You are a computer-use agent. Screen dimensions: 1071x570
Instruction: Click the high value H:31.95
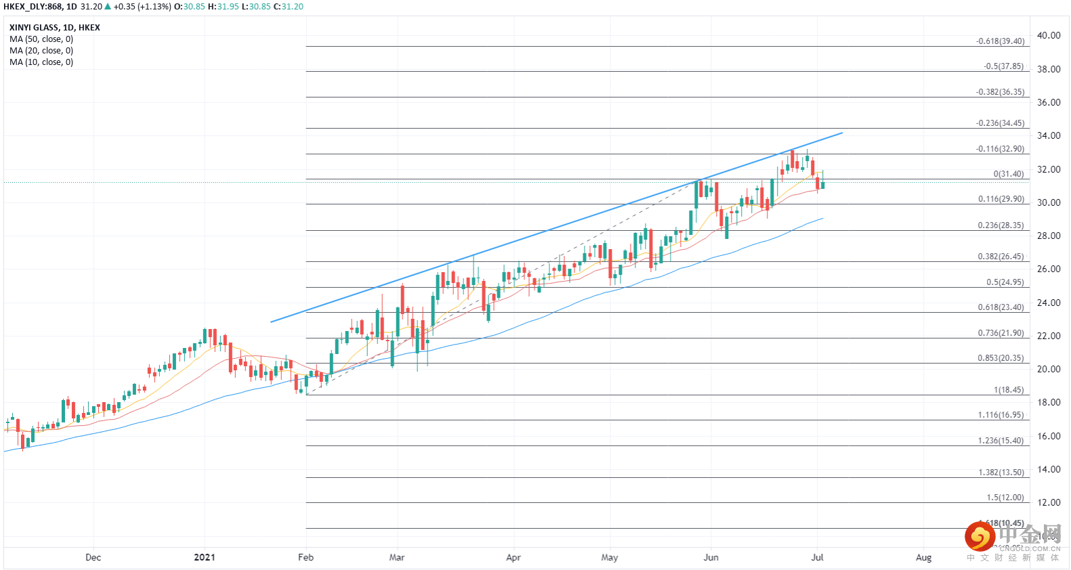tap(223, 7)
